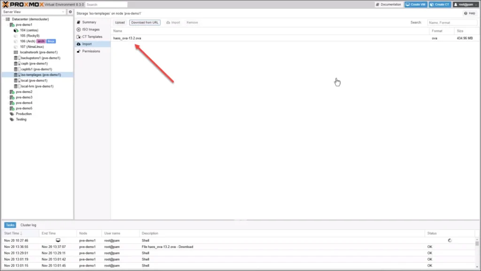Open the Download from URL dialog
Viewport: 481px width, 271px height.
144,22
